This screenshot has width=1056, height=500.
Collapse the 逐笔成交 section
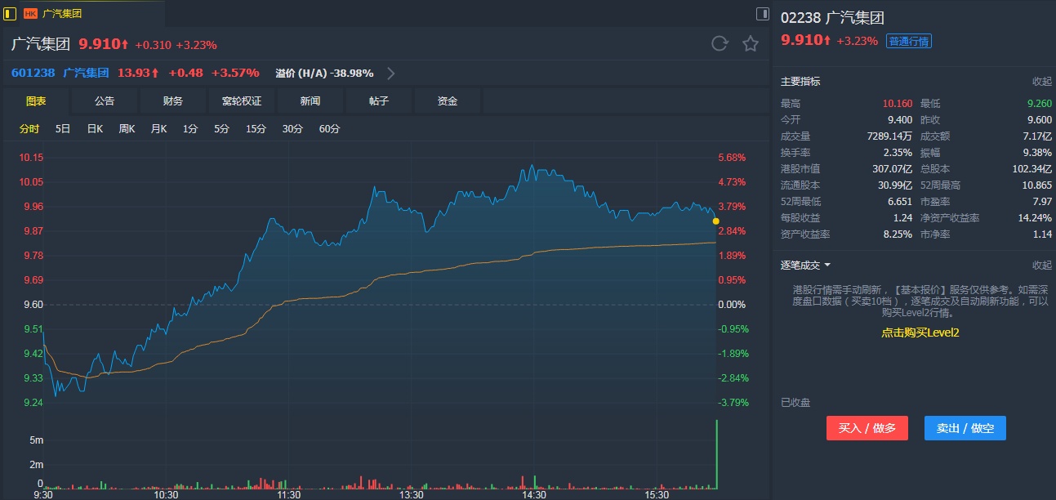[1041, 266]
